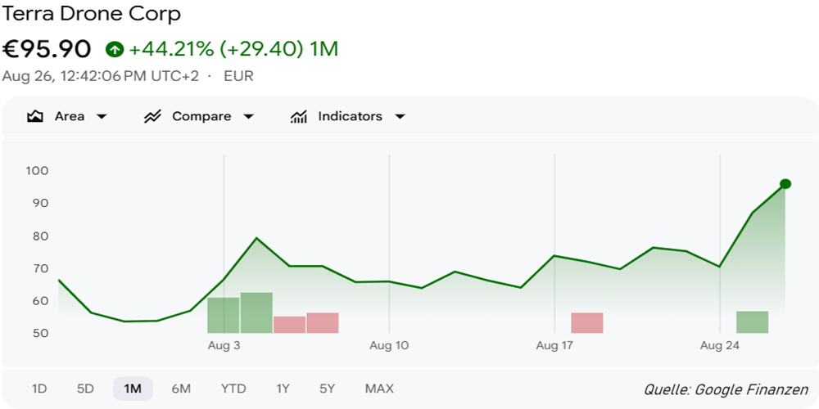Click the Quelle: Google Finanzen source text

click(726, 389)
